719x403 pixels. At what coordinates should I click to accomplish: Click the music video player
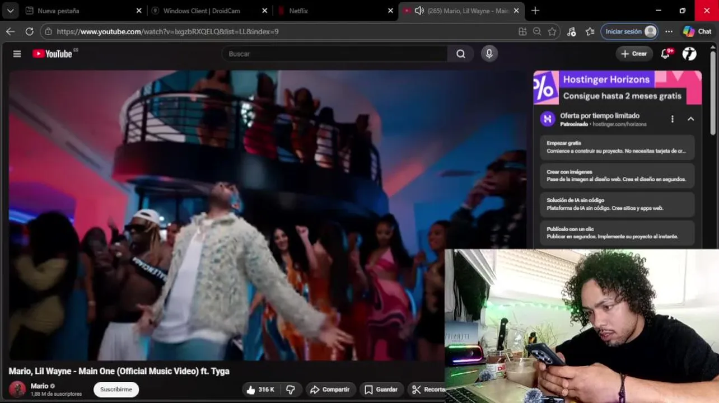(267, 215)
